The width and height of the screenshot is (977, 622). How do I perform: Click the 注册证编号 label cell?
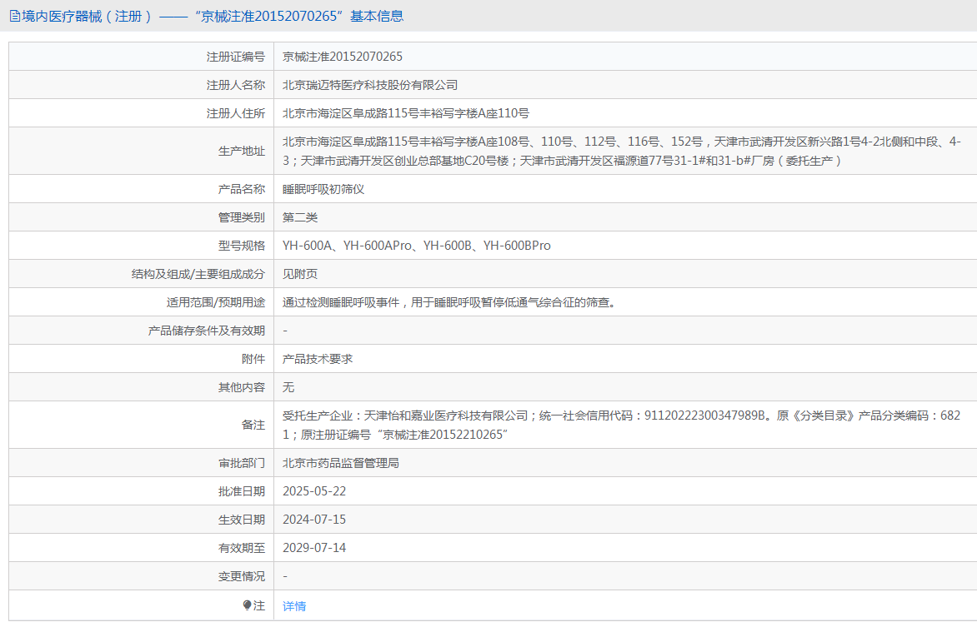coord(142,57)
